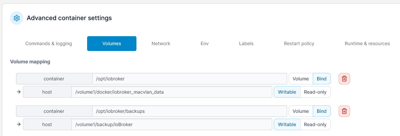
Task: Switch backups mapping to Volume type
Action: (x=300, y=111)
